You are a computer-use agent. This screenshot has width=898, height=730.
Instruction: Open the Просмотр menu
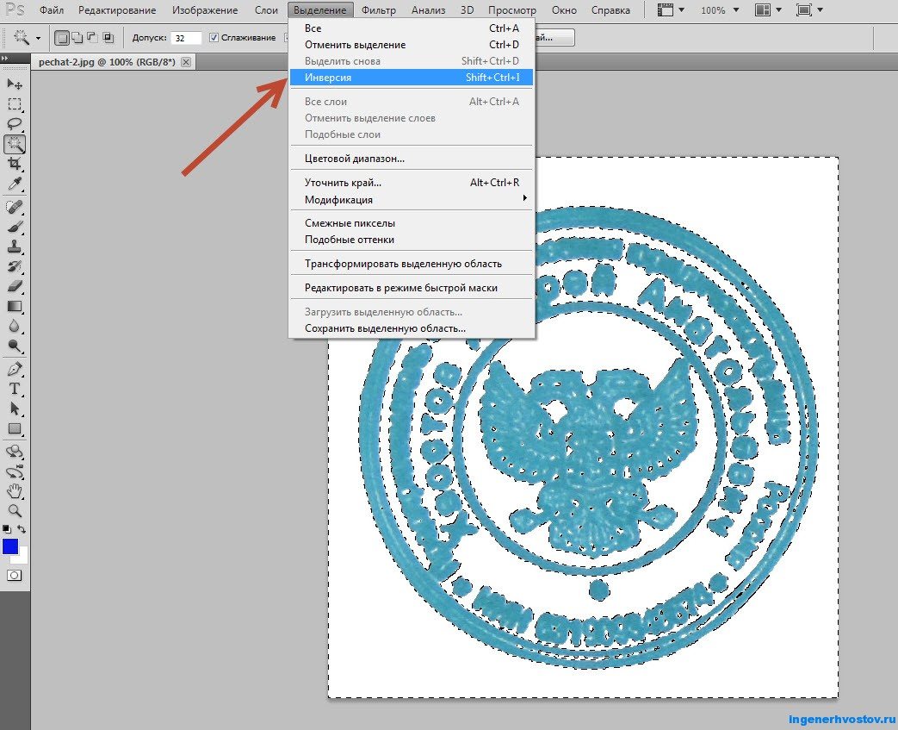pos(512,10)
